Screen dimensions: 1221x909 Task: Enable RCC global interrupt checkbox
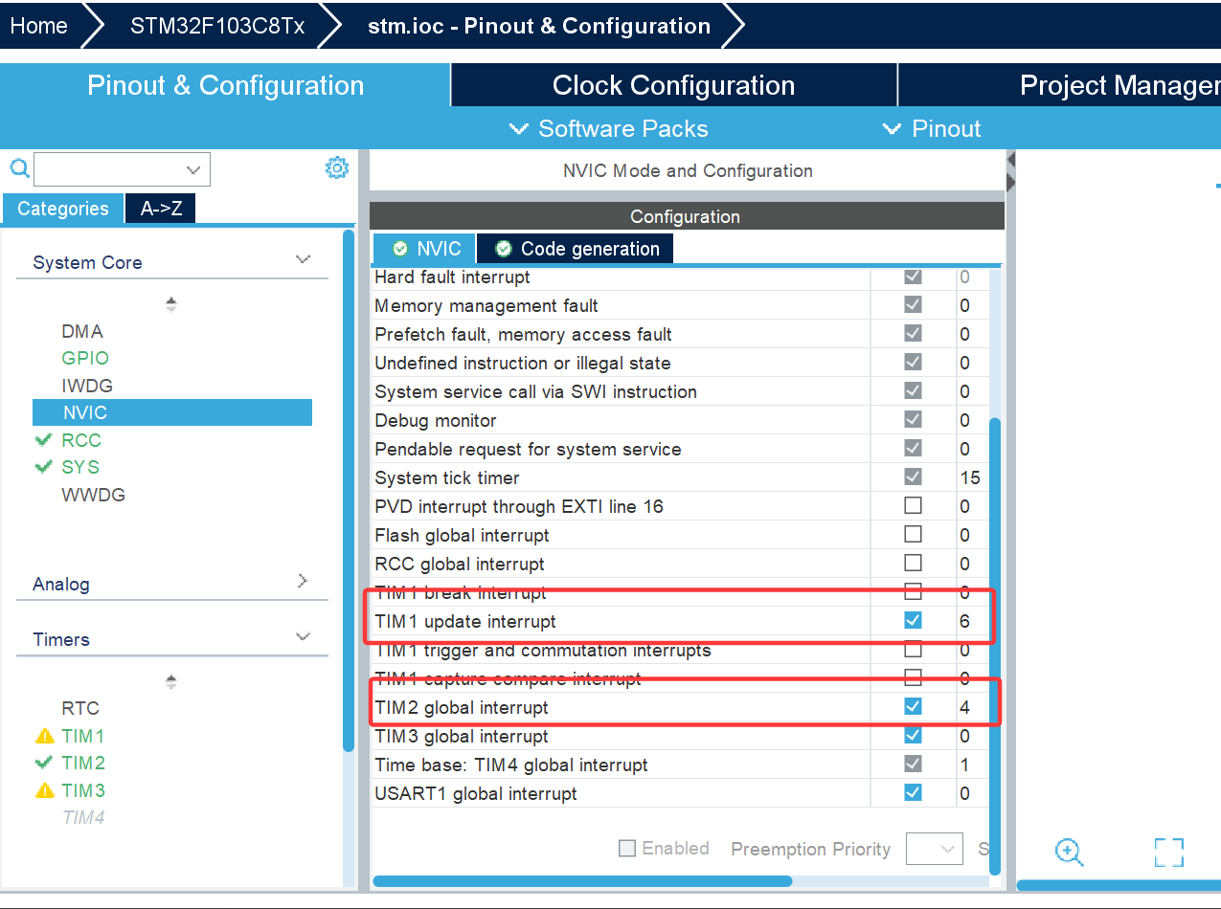[x=914, y=563]
